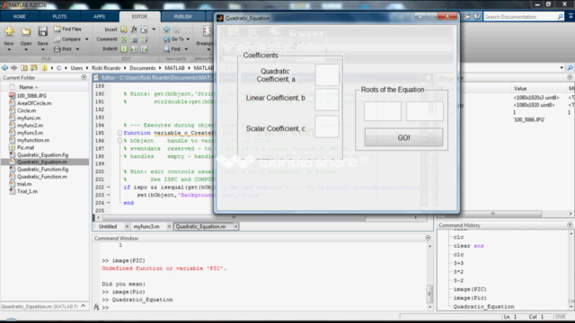Click the Scalar Coefficient c input box
575x323 pixels.
point(327,127)
